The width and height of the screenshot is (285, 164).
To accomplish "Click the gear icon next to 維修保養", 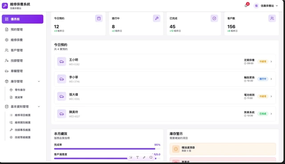I will 7,40.
